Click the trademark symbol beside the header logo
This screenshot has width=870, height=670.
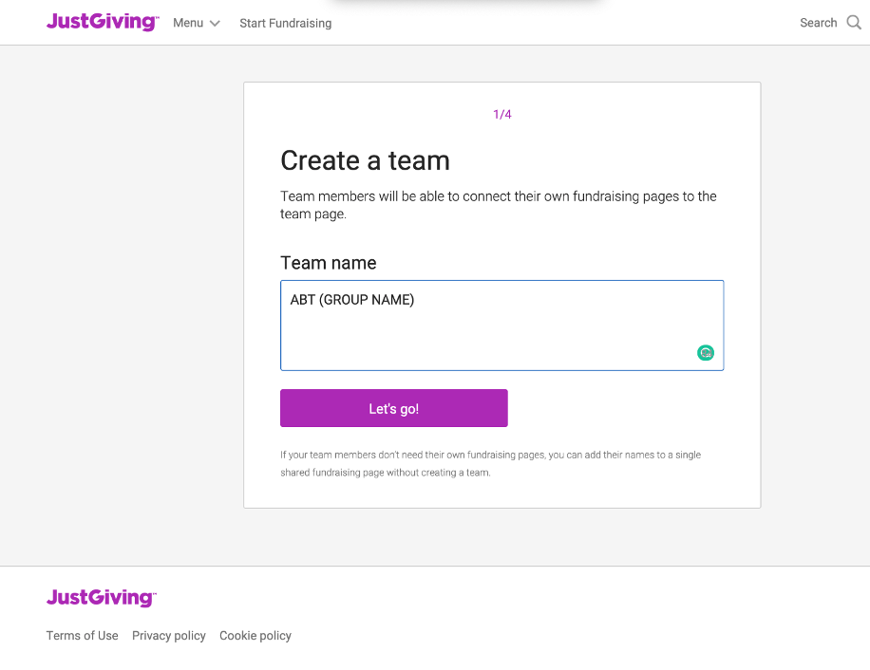(x=157, y=17)
